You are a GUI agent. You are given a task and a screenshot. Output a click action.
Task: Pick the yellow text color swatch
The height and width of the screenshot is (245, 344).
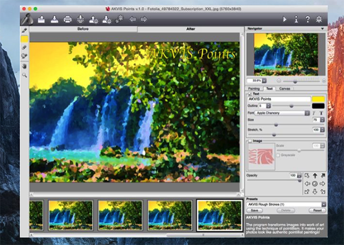(x=318, y=99)
